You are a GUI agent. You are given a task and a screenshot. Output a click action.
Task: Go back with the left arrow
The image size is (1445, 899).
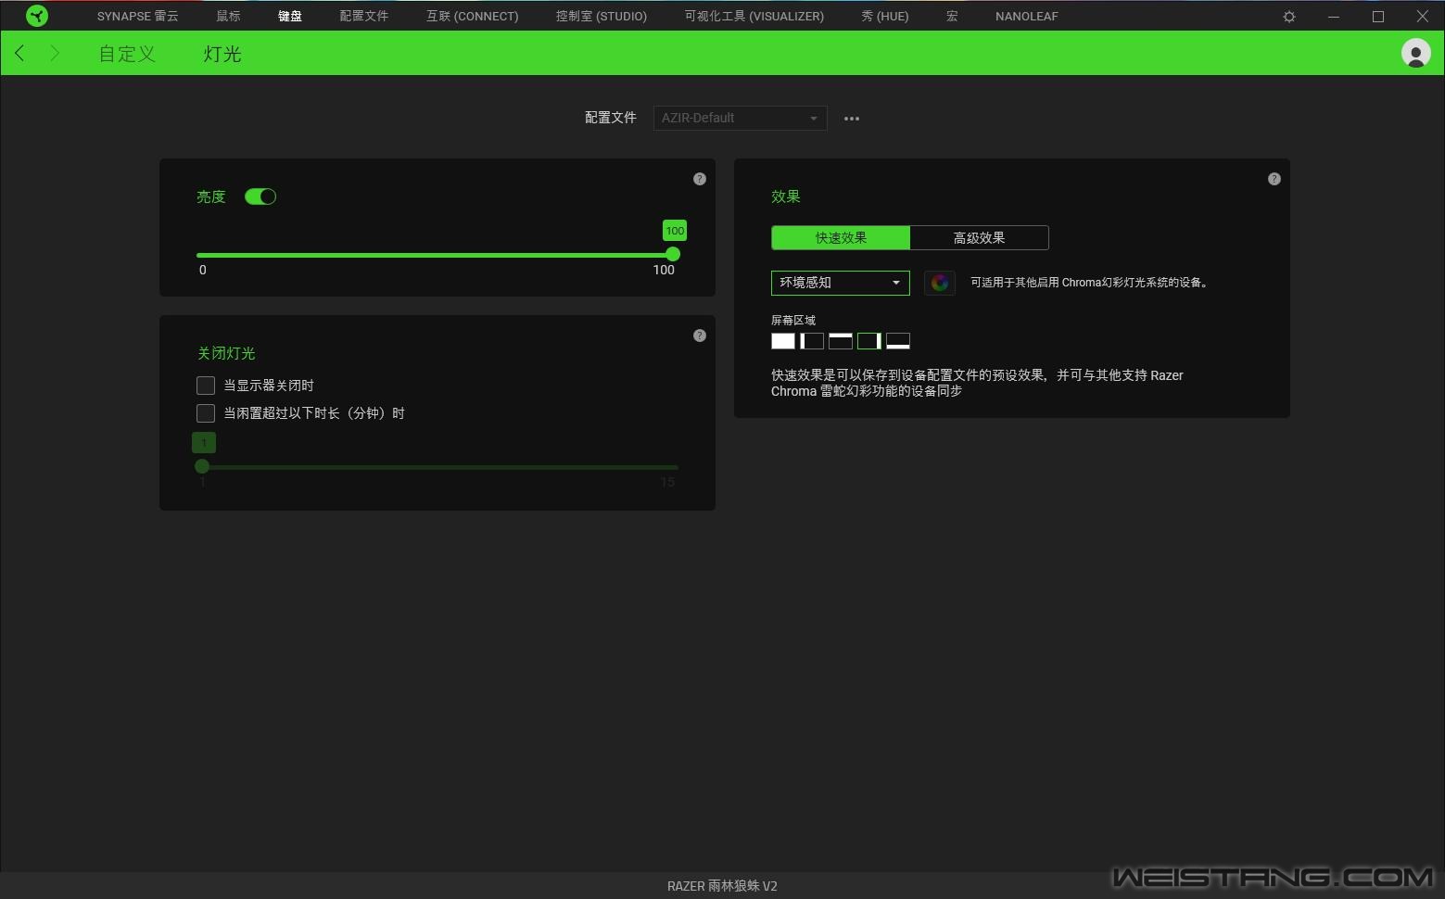coord(19,53)
